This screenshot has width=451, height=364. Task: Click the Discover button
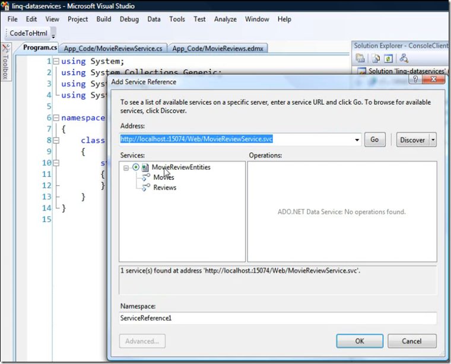point(412,140)
